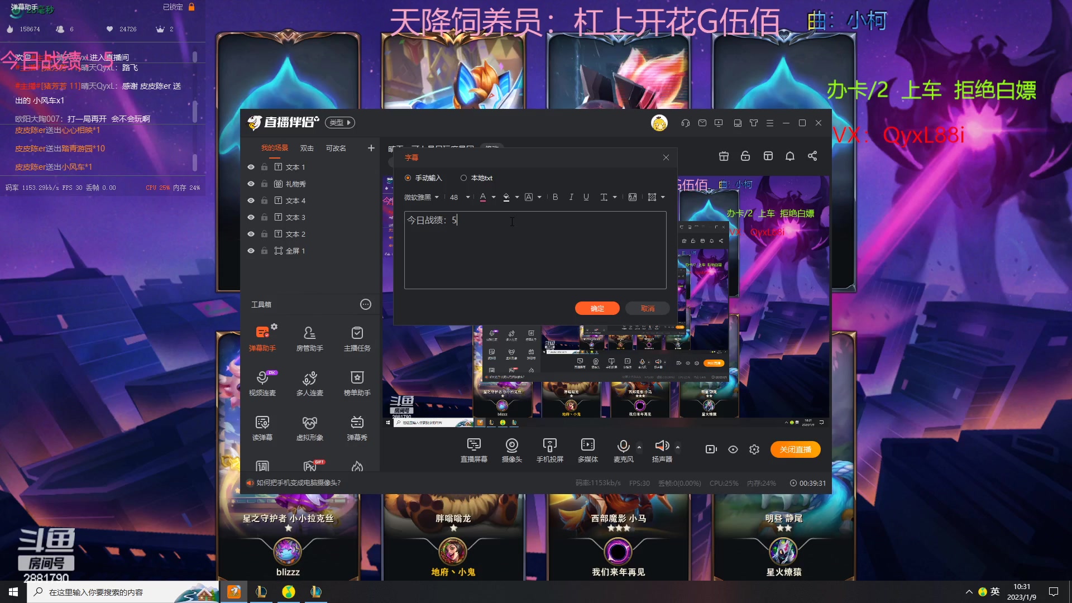This screenshot has height=603, width=1072.
Task: Add 摄像头 camera source
Action: (511, 450)
